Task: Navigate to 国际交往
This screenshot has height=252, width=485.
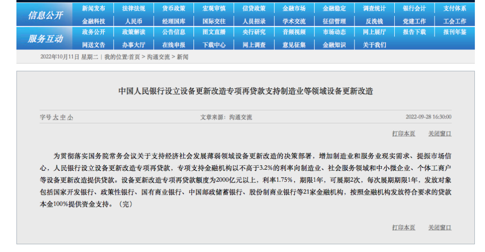Action: [x=214, y=21]
